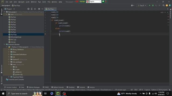Image resolution: width=172 pixels, height=96 pixels.
Task: Click the Expand All icon in Project panel
Action: 32,9
